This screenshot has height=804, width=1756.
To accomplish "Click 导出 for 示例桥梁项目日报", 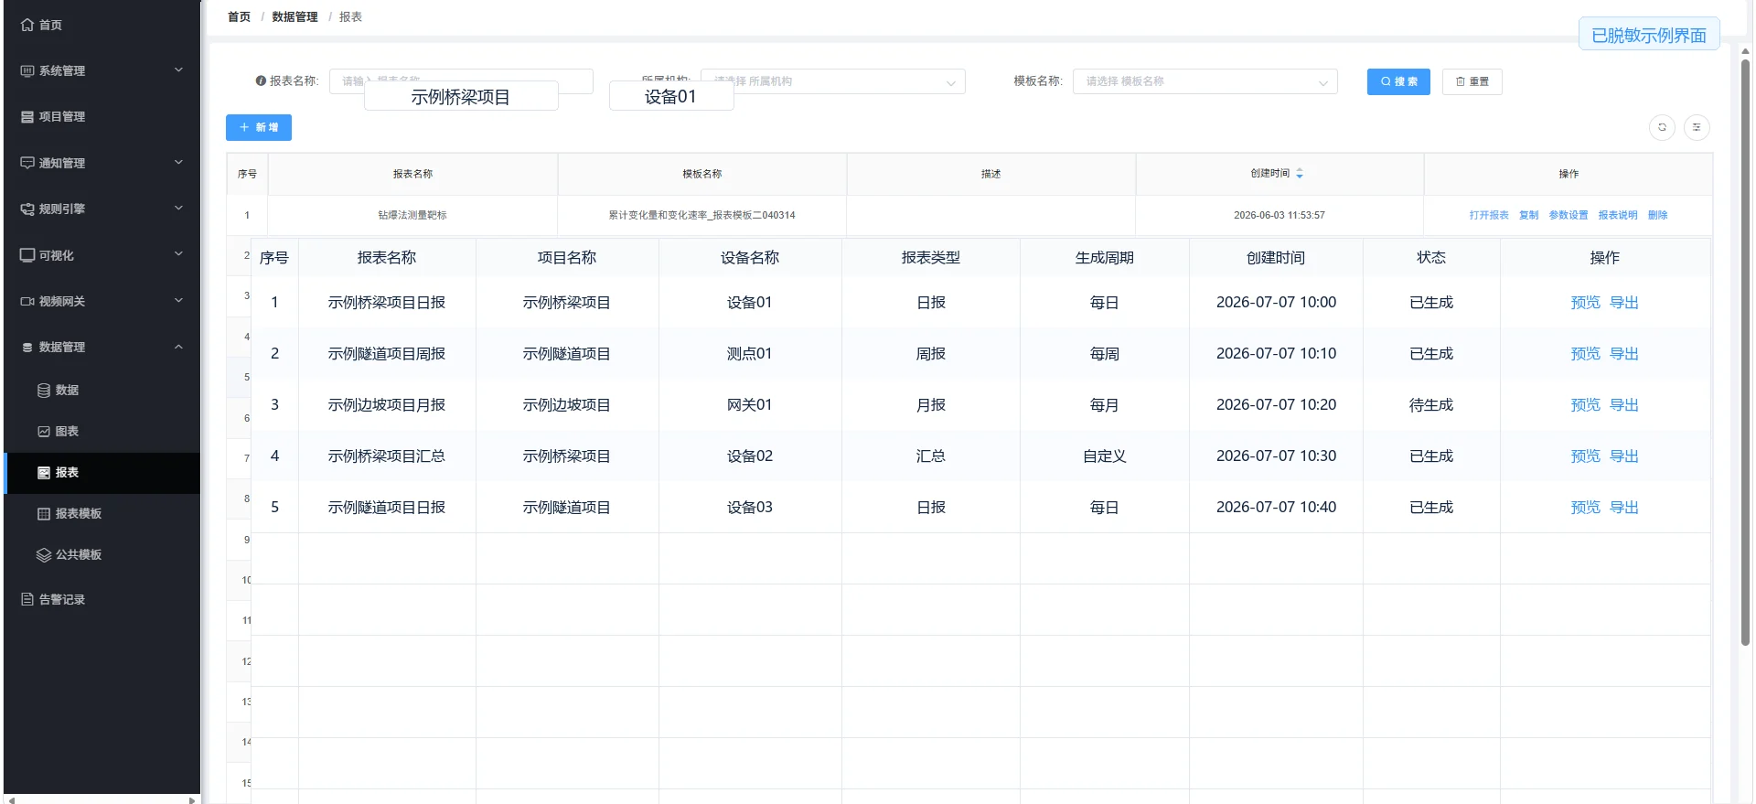I will point(1624,302).
